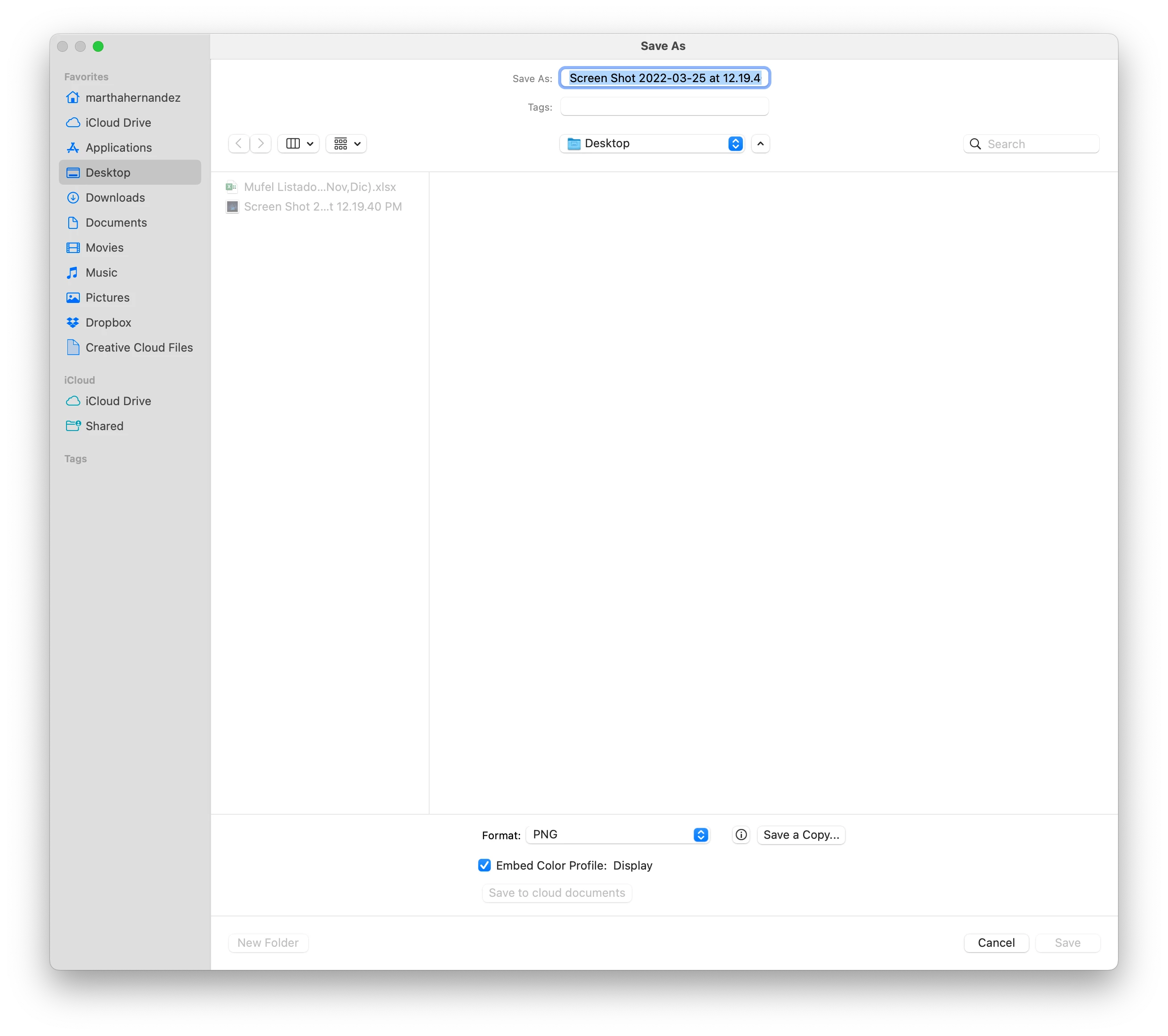Image resolution: width=1168 pixels, height=1036 pixels.
Task: Open the Applications folder in sidebar
Action: (x=118, y=147)
